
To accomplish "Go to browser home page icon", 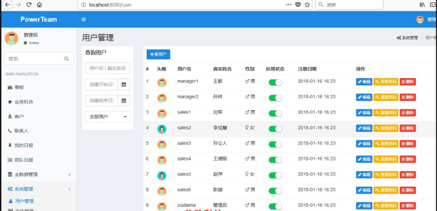I will click(x=39, y=5).
